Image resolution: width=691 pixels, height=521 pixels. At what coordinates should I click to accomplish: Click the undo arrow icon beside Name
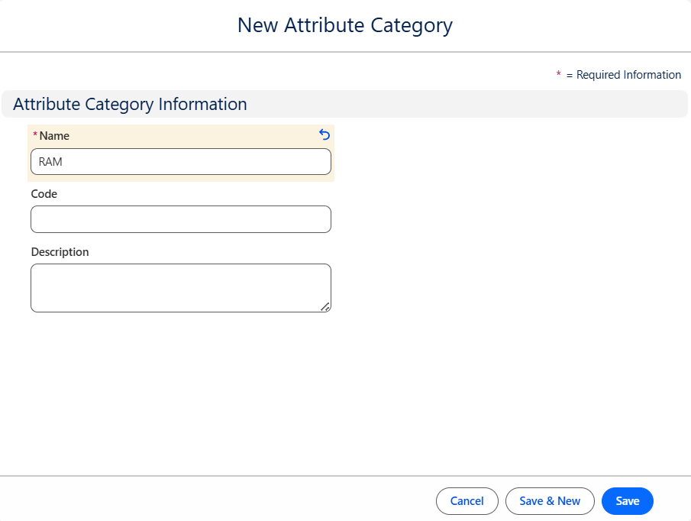pos(325,135)
